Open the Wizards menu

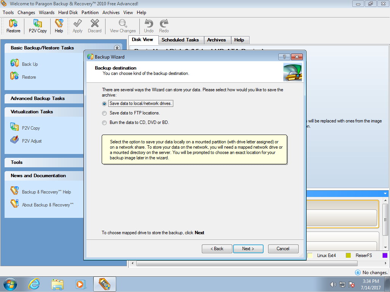[46, 13]
